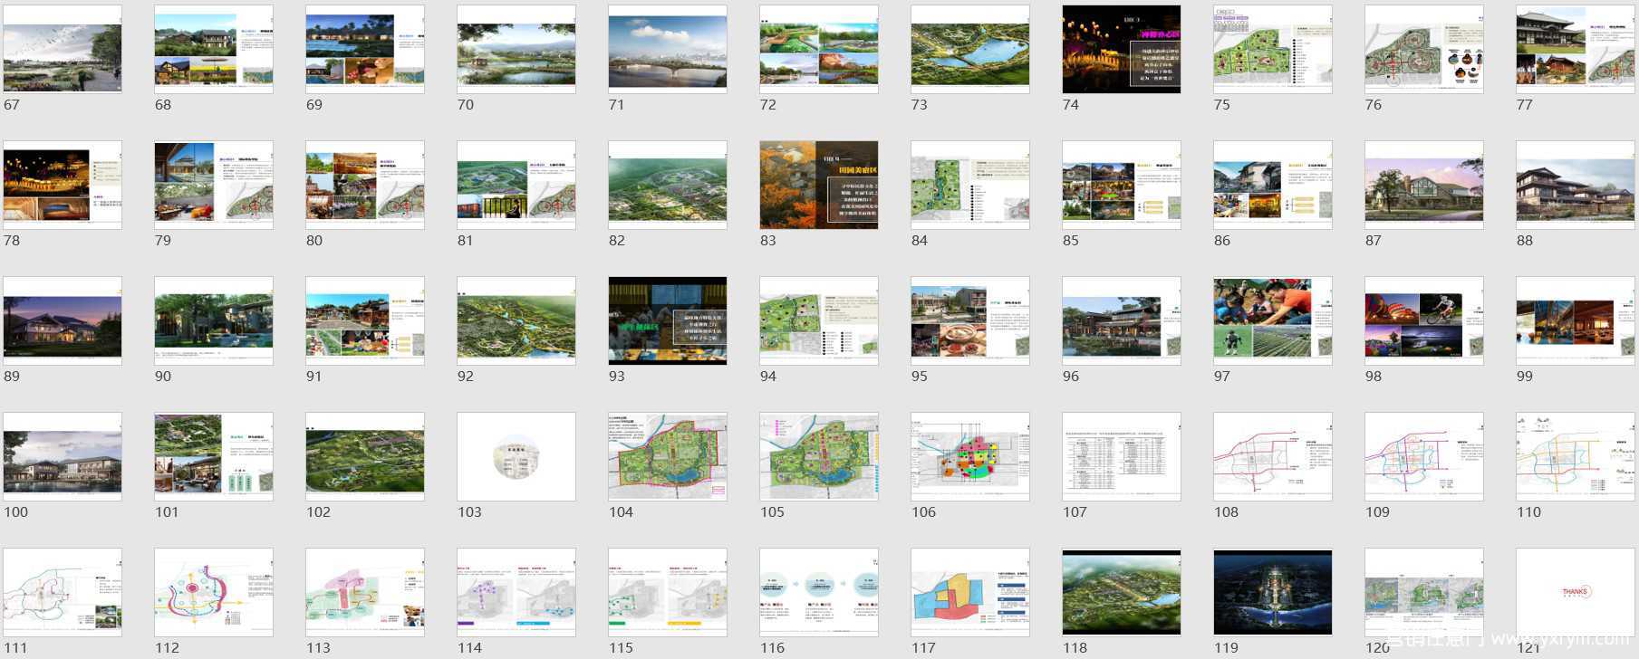
Task: Select slide 67 with birds over wetland
Action: [63, 49]
